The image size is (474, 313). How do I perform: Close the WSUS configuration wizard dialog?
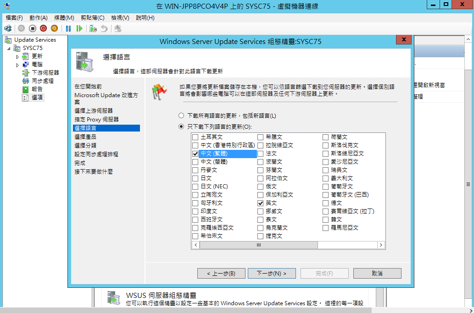click(403, 39)
